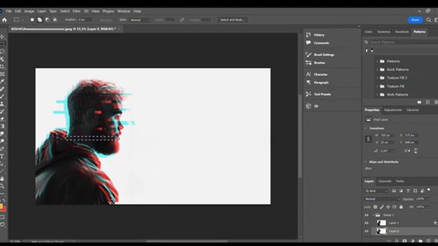Close the open document tab
Screen dimensions: 438x246
[120, 29]
